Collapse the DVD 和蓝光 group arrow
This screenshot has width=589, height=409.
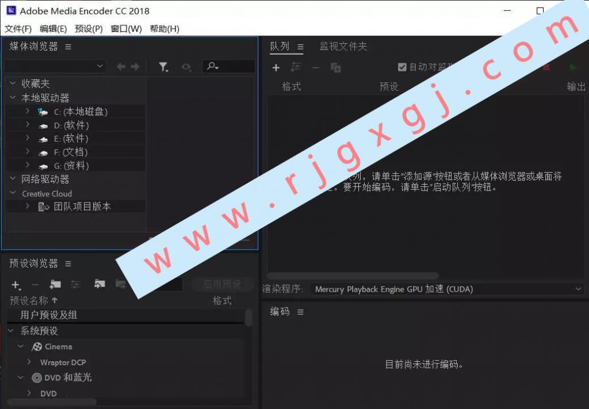coord(21,377)
